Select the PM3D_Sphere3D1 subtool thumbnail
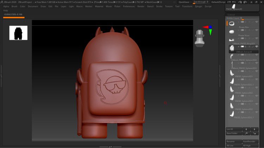The image size is (264, 148). click(232, 73)
